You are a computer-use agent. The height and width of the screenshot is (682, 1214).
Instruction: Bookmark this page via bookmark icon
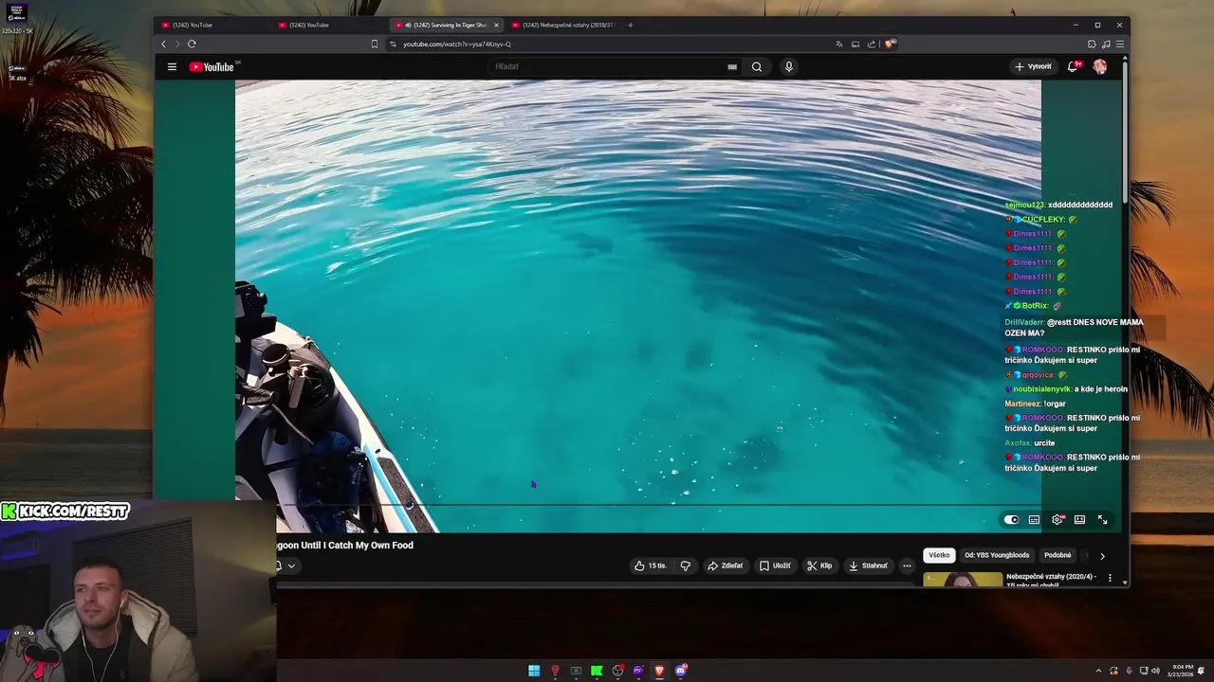(375, 44)
